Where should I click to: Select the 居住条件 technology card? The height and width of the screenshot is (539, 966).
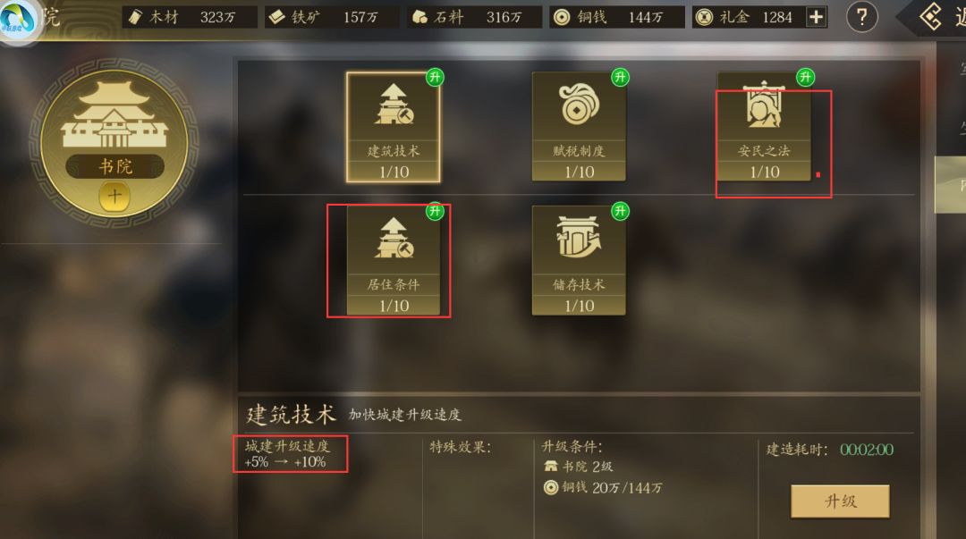click(393, 261)
